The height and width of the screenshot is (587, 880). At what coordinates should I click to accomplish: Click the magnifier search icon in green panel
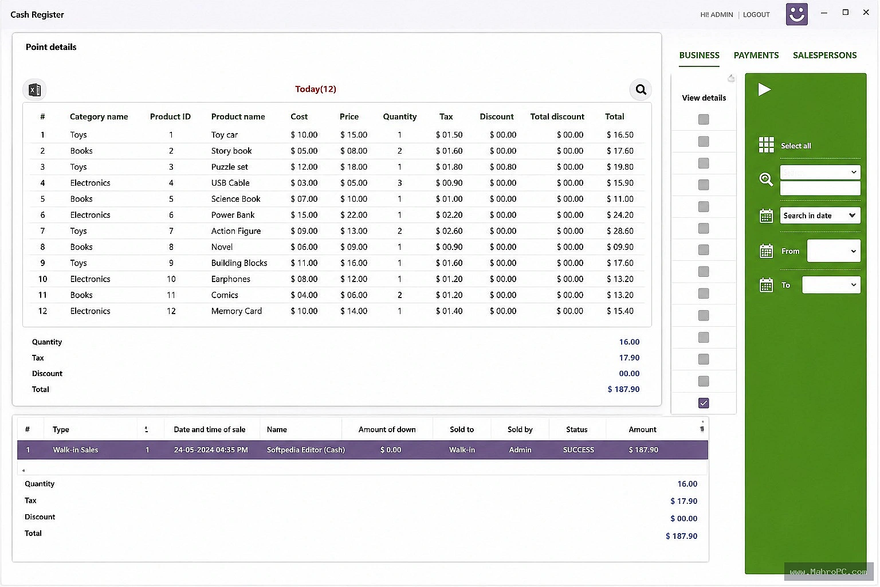tap(766, 179)
